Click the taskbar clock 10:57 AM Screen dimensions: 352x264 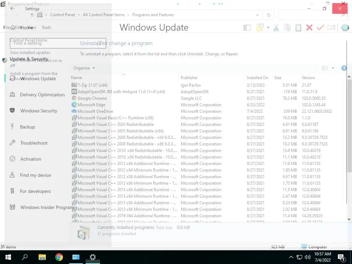[x=322, y=254]
